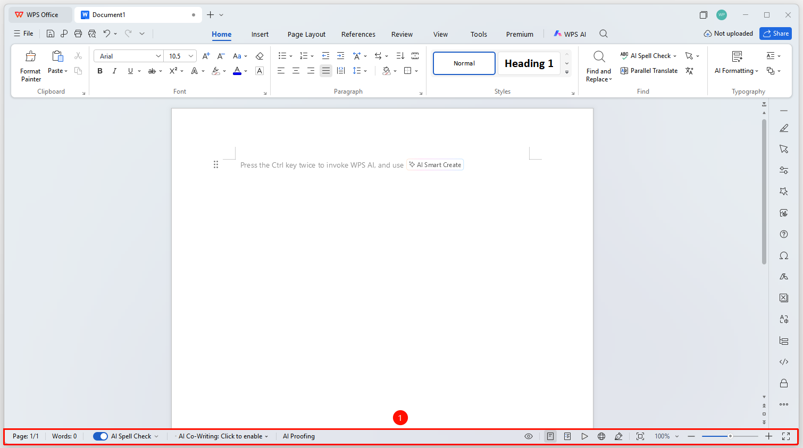803x448 pixels.
Task: Switch to the Page Layout tab
Action: point(306,34)
